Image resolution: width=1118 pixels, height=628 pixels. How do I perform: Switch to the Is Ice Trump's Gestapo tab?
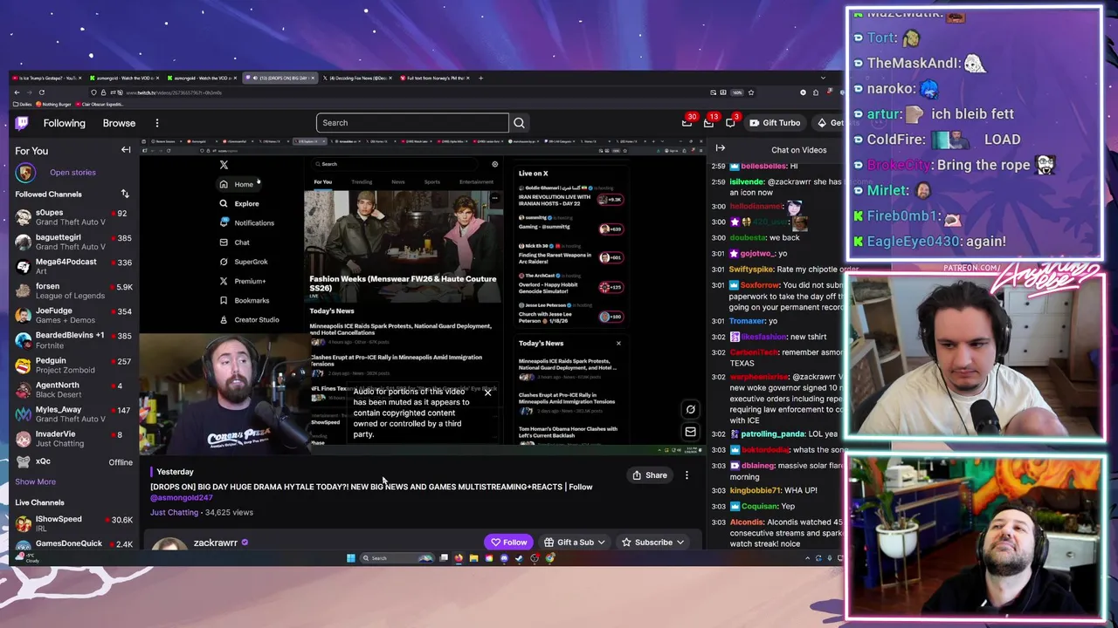click(48, 78)
